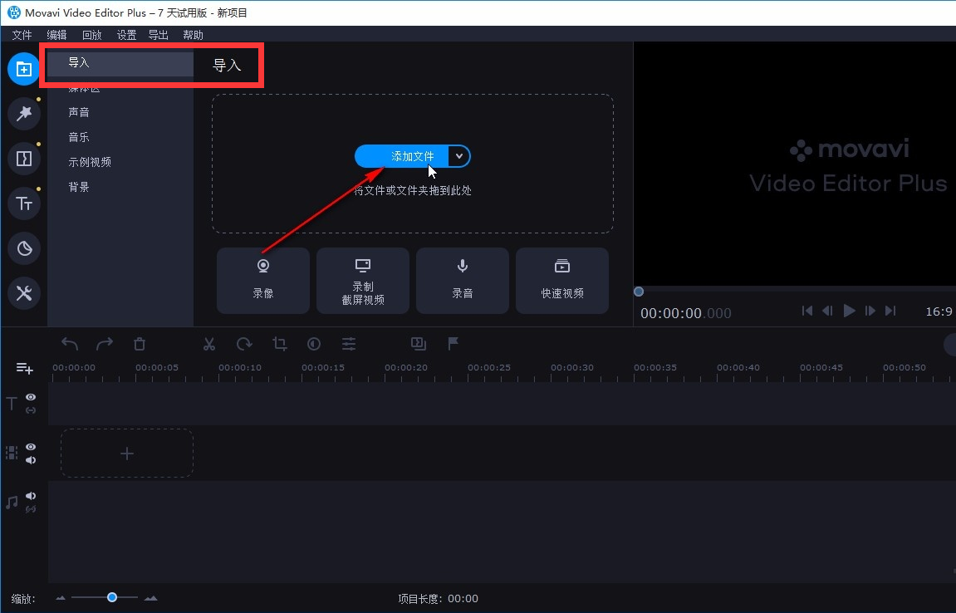
Task: Toggle link icon on the audio track
Action: click(x=31, y=509)
